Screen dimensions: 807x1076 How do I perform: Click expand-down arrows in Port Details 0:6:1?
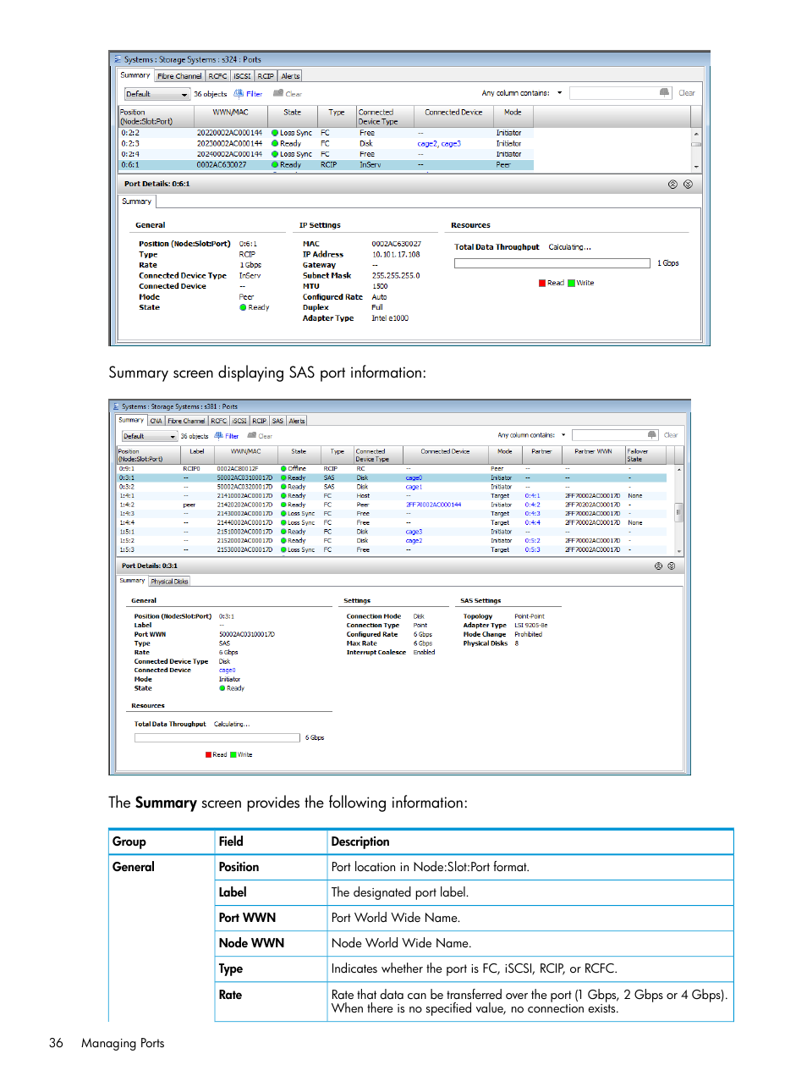point(688,184)
